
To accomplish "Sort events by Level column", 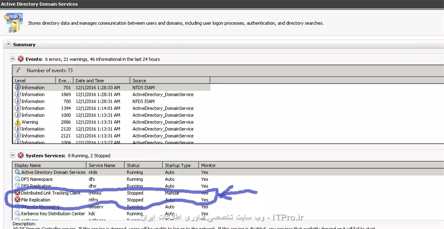I will pyautogui.click(x=34, y=81).
